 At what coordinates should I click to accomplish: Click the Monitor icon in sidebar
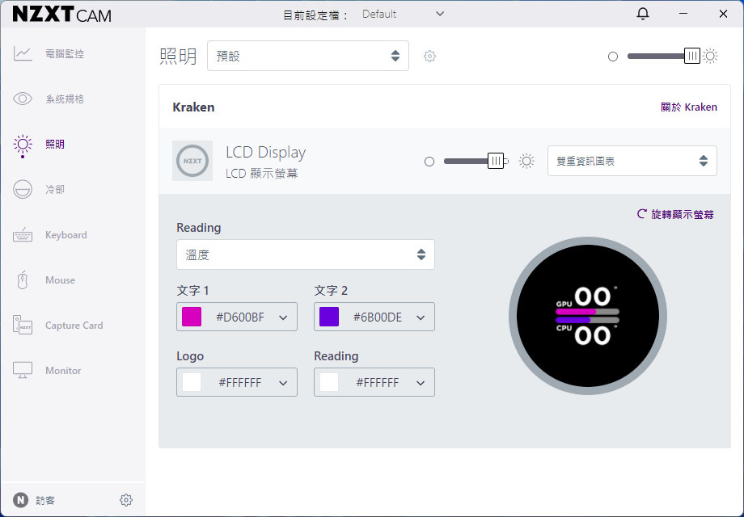coord(23,370)
